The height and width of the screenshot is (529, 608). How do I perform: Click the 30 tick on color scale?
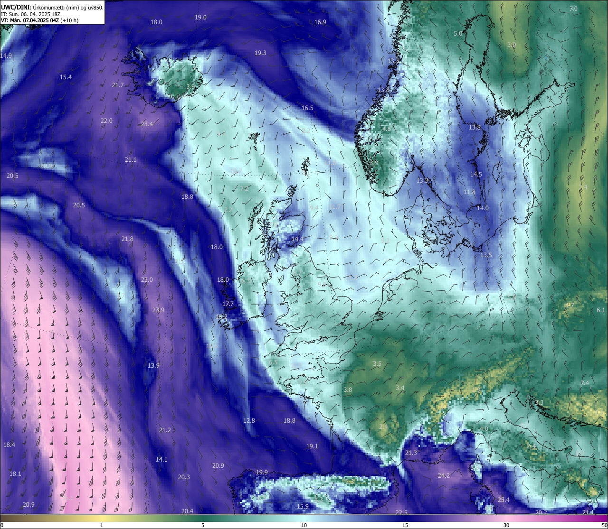pyautogui.click(x=506, y=525)
